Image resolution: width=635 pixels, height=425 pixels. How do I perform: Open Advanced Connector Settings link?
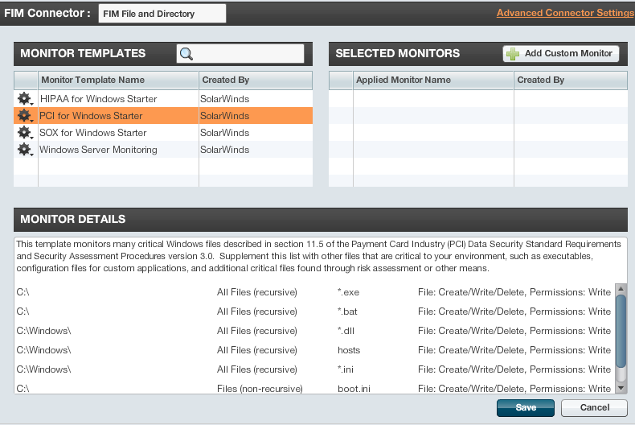tap(565, 13)
